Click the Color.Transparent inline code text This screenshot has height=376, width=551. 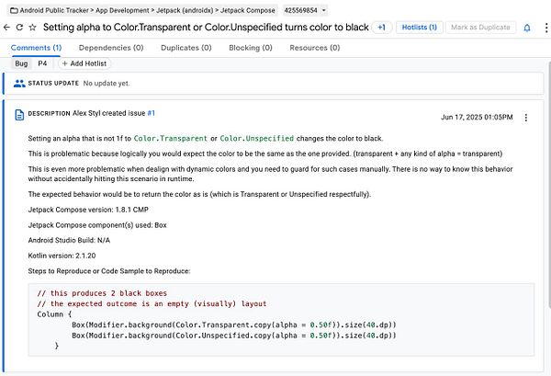pos(171,139)
